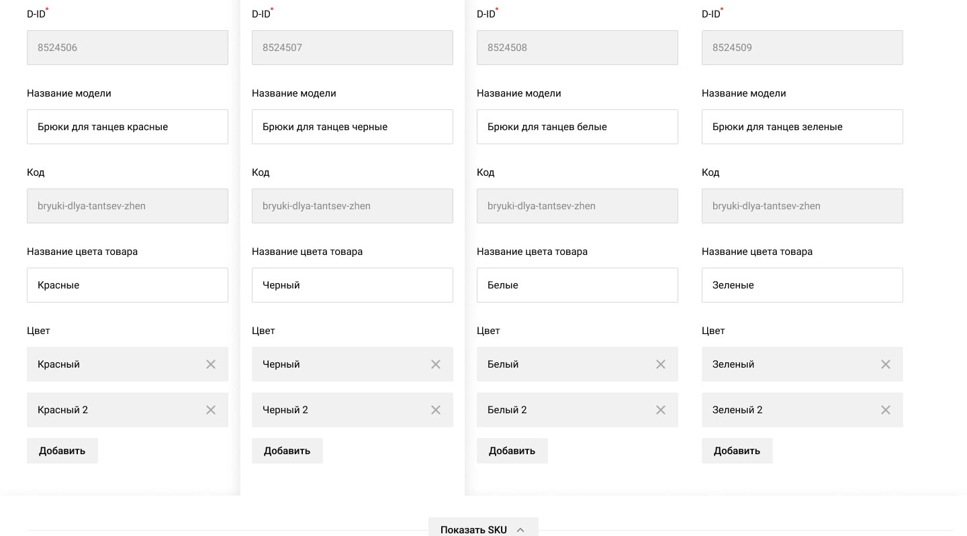Delete the Черный color tag
Screen dimensions: 967x536
click(x=436, y=364)
